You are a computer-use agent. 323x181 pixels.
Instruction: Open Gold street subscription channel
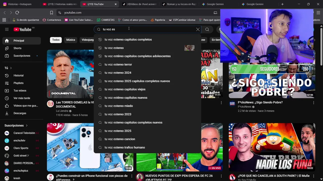click(x=21, y=156)
